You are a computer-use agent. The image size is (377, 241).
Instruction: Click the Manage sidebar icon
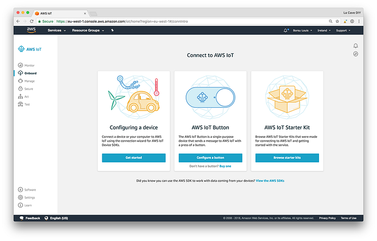click(20, 81)
